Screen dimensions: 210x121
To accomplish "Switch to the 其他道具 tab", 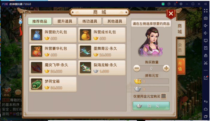I will tap(115, 21).
